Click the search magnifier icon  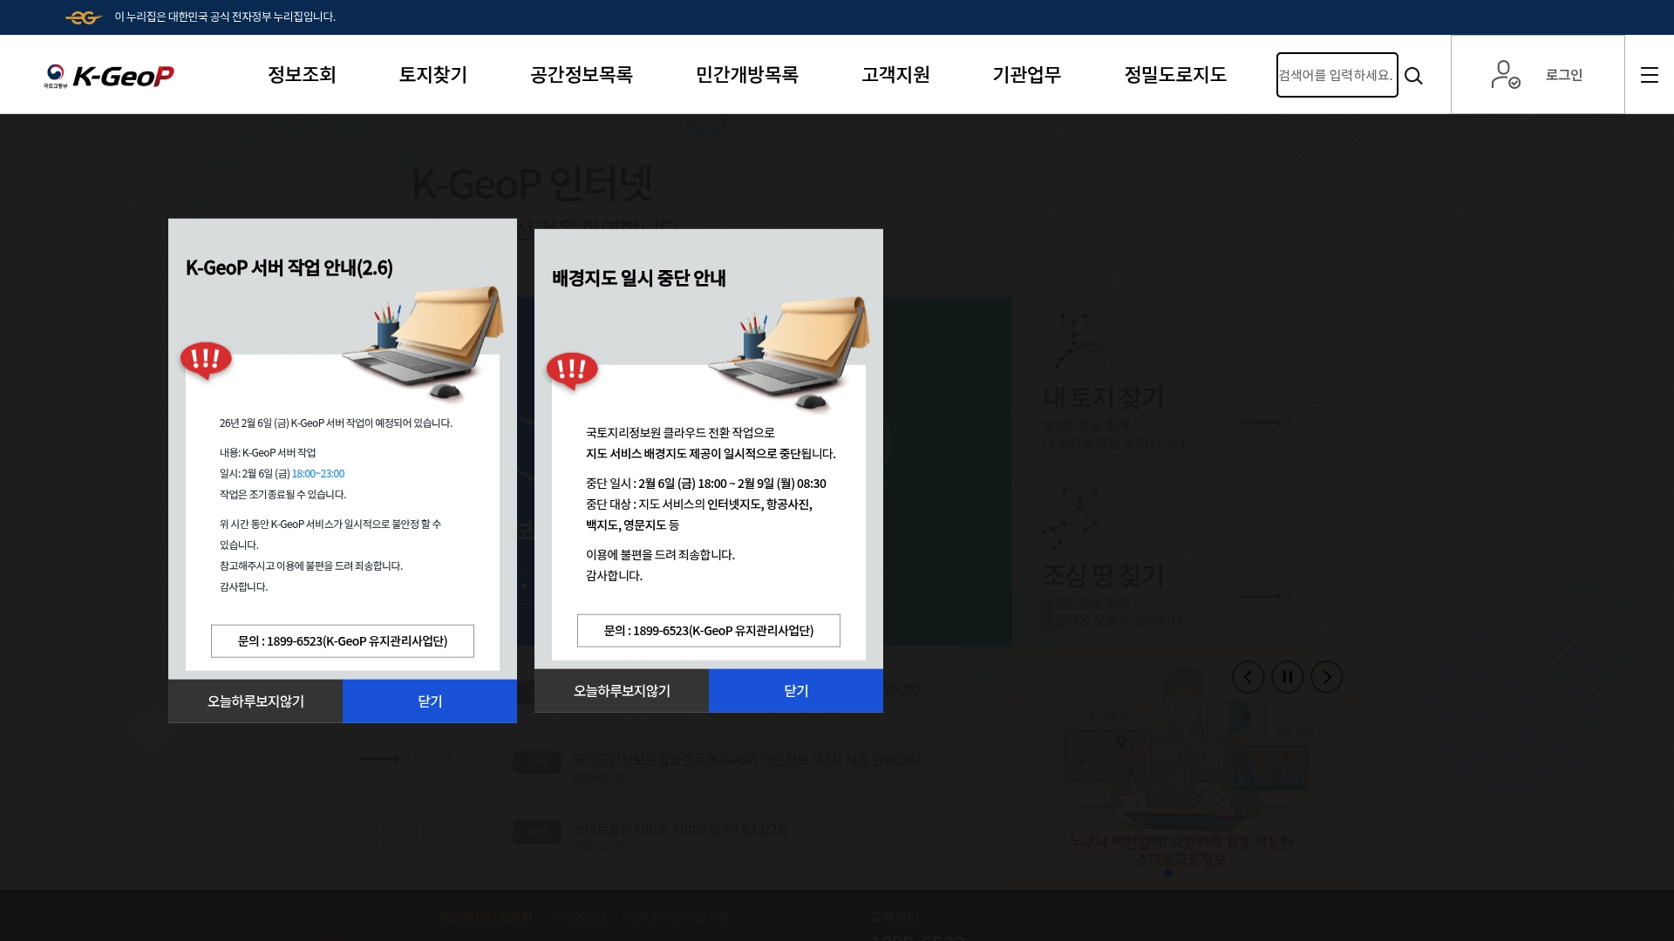1414,76
